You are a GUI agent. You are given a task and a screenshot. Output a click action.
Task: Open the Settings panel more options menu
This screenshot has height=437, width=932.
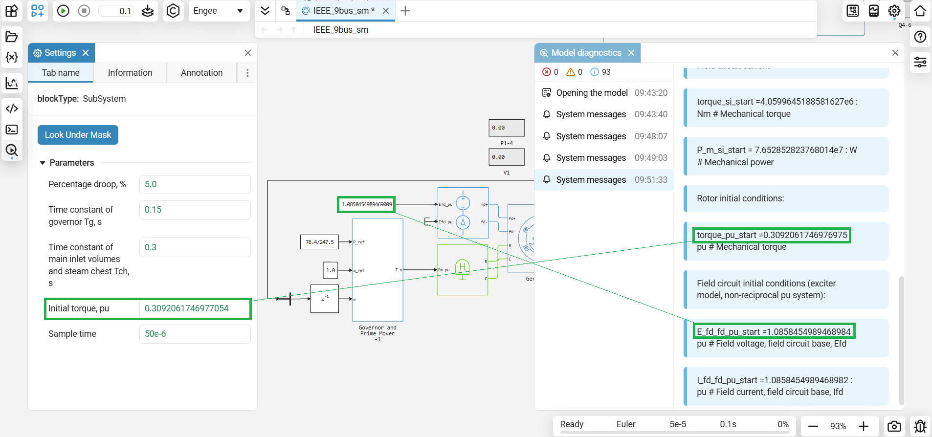pos(247,73)
